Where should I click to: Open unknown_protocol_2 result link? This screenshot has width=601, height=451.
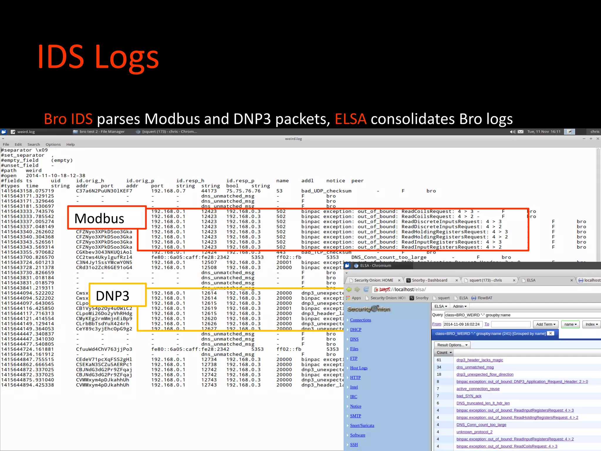(x=474, y=432)
